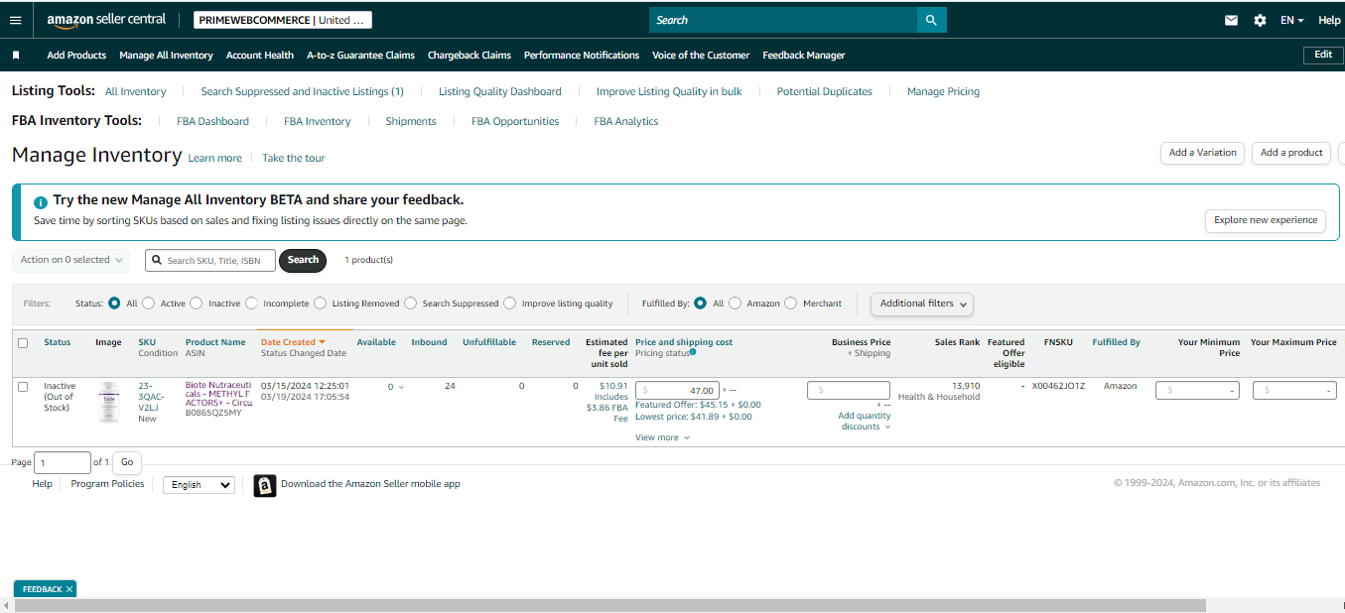
Task: Expand the Available quantity chevron
Action: tap(401, 387)
